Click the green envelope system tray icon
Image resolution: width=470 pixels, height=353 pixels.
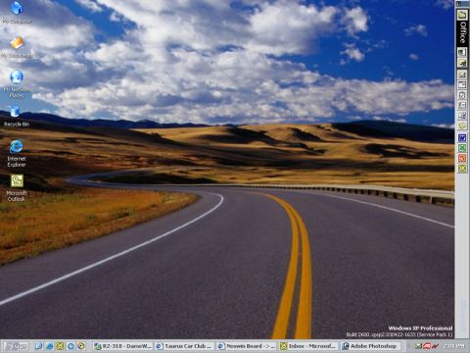pyautogui.click(x=418, y=346)
